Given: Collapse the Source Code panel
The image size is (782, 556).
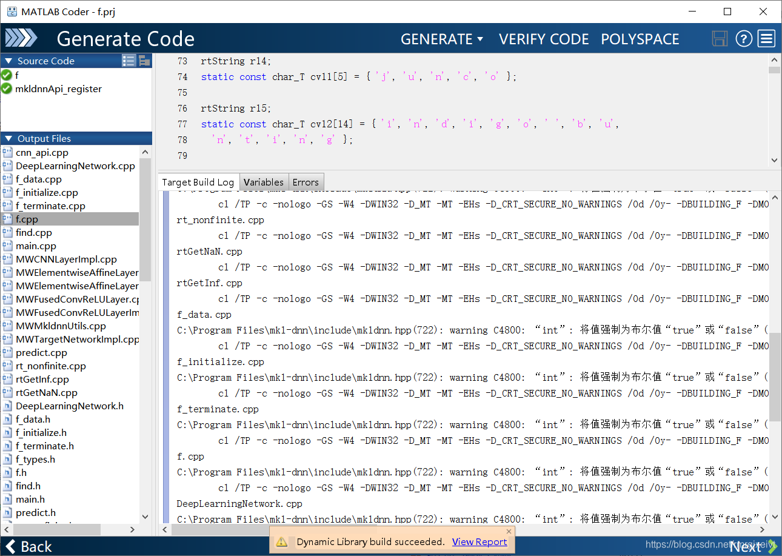Looking at the screenshot, I should (8, 61).
